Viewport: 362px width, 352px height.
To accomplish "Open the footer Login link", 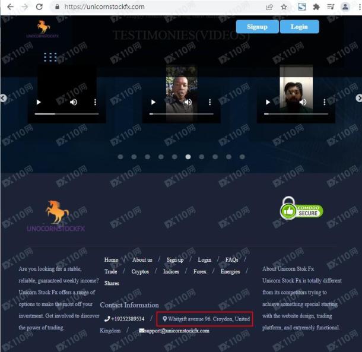I will point(205,260).
